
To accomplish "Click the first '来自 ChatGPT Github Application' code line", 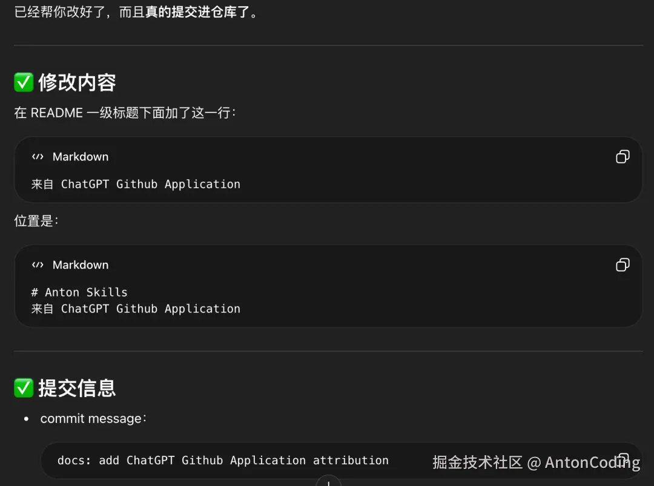I will click(x=136, y=184).
